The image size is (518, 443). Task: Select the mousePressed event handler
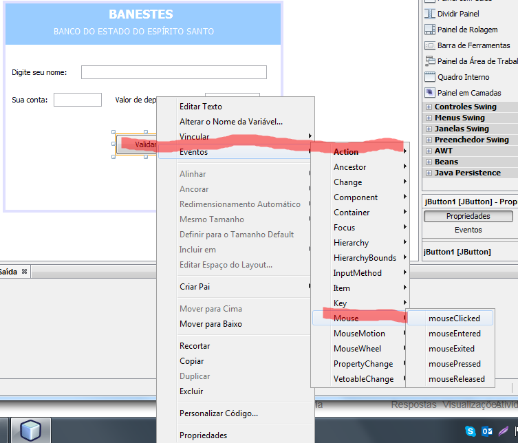coord(451,364)
